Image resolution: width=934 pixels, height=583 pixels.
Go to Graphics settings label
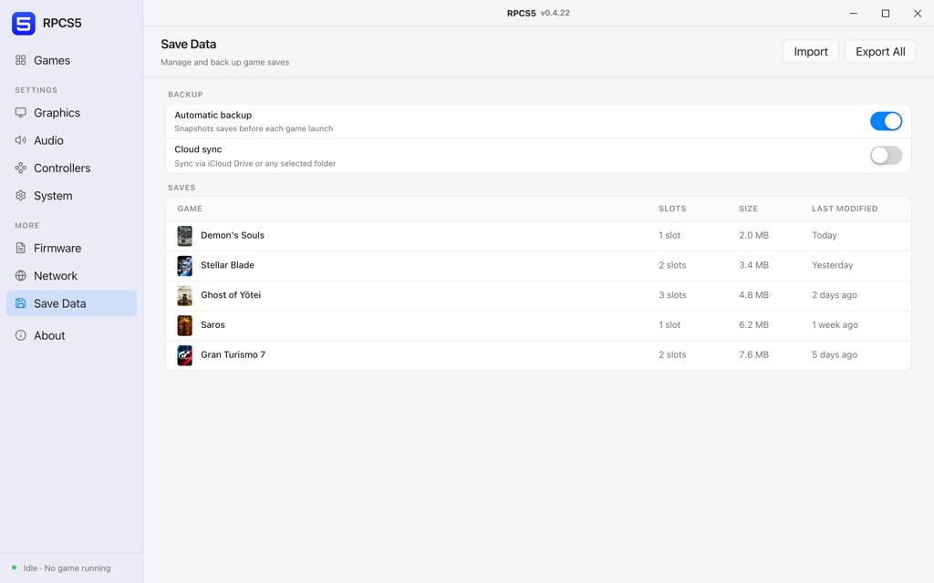point(57,112)
